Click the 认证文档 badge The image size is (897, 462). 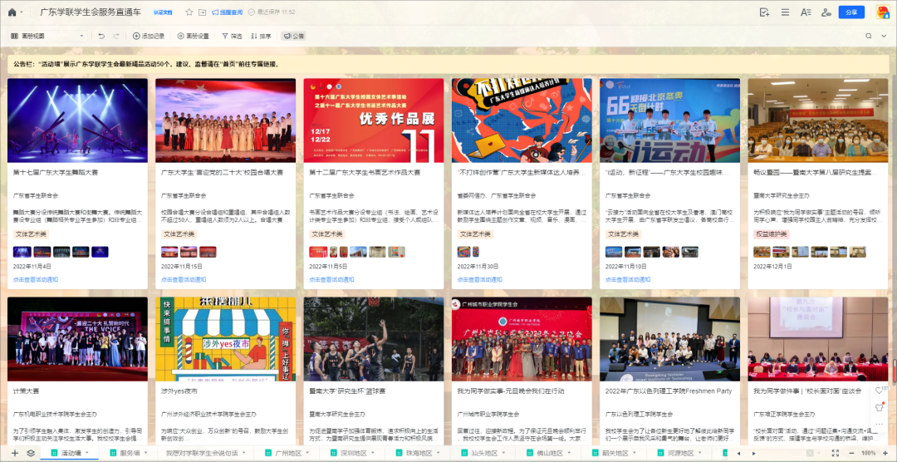(x=163, y=12)
